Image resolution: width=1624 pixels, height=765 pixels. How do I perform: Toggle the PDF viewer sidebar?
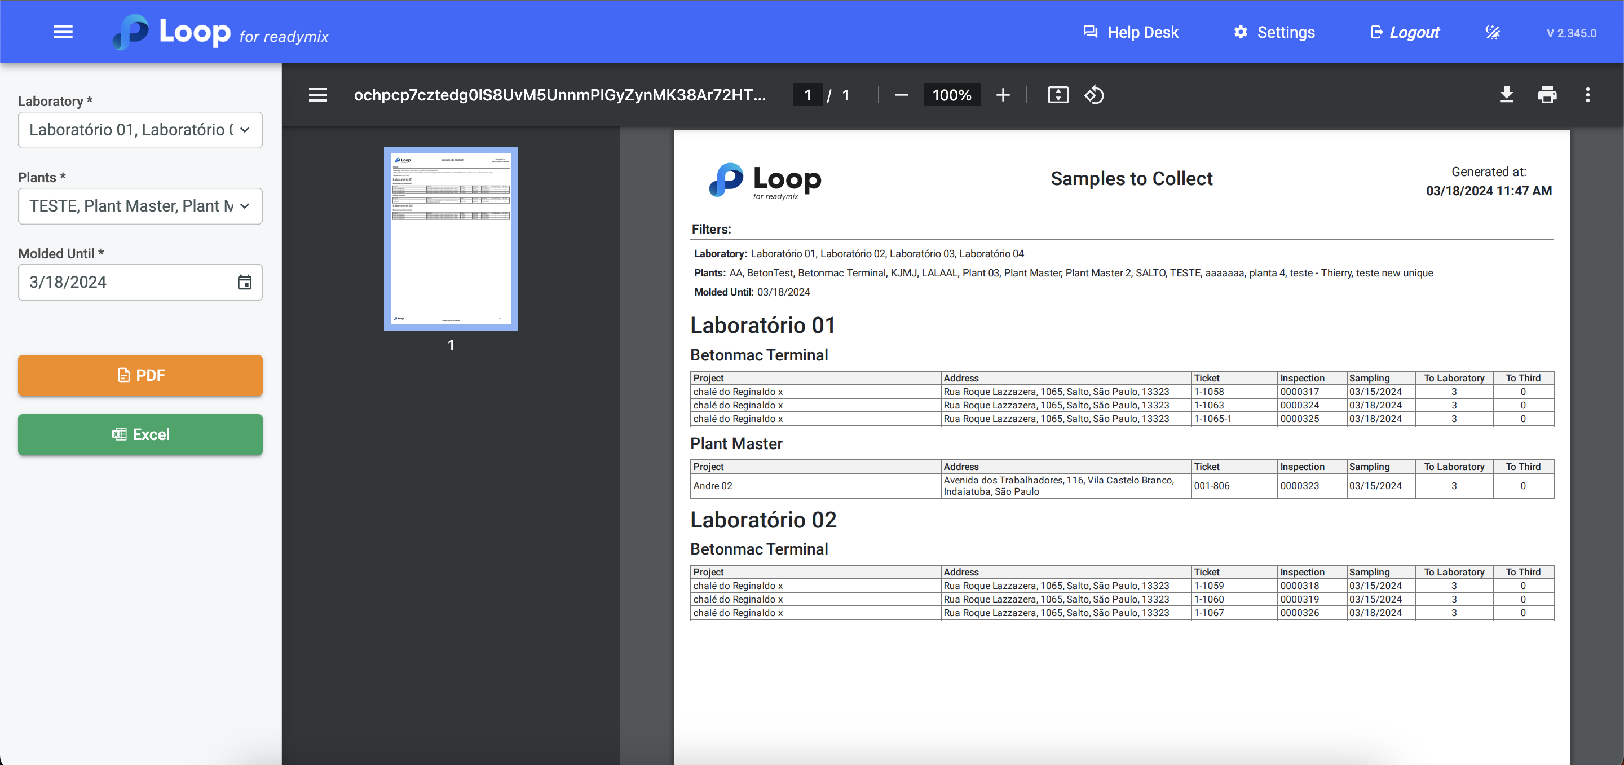coord(317,95)
